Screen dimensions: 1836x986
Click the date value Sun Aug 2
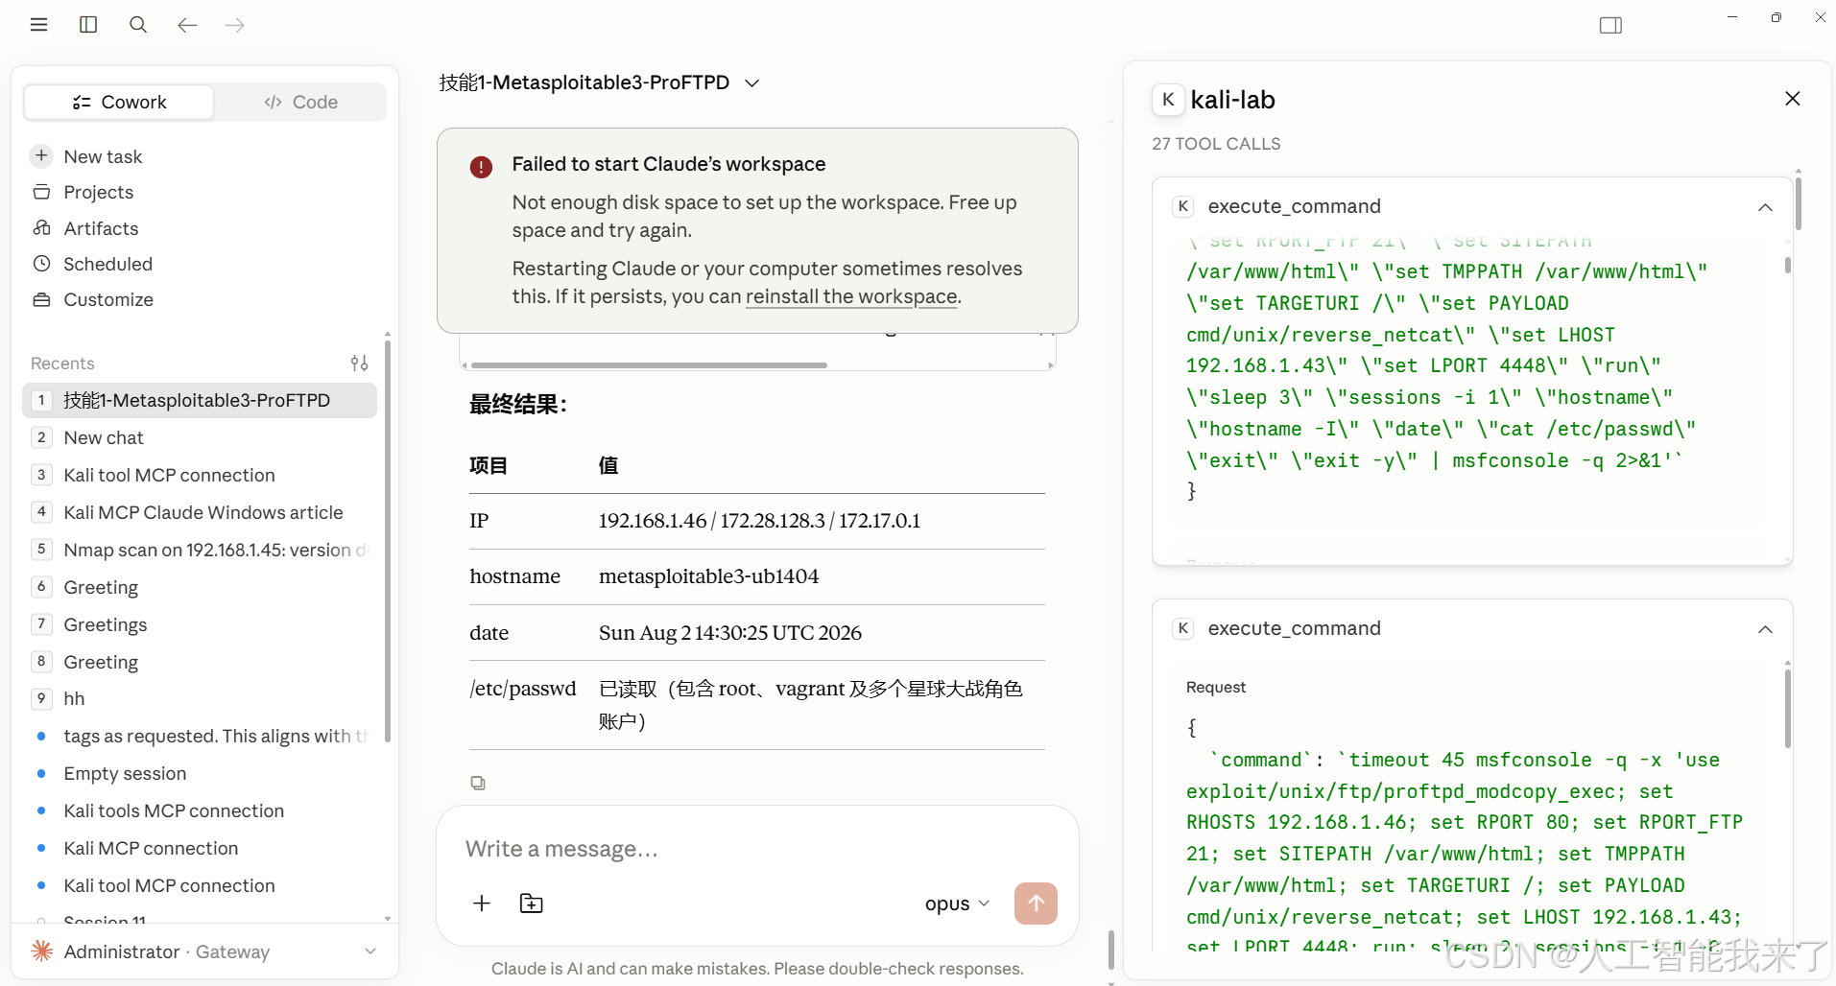tap(730, 633)
